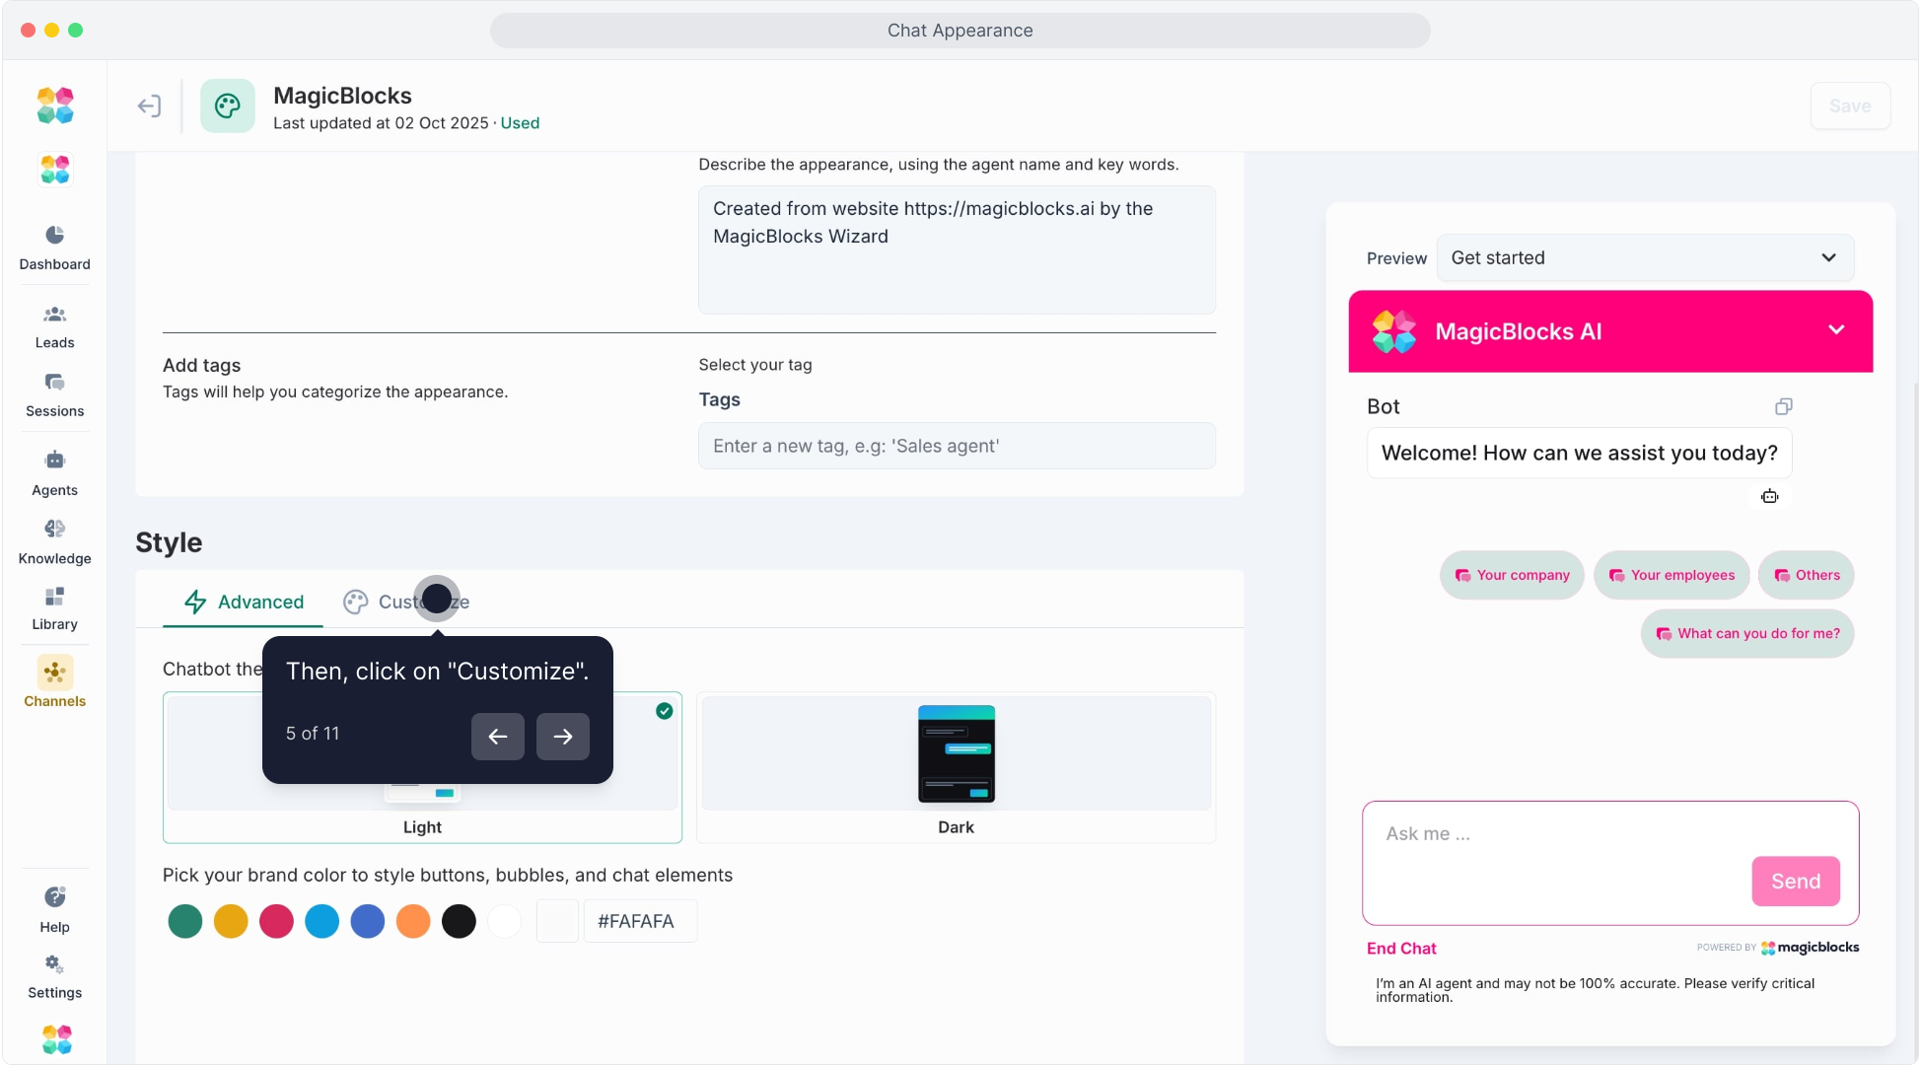Open Settings gear in sidebar
This screenshot has height=1065, width=1921.
pos(54,964)
